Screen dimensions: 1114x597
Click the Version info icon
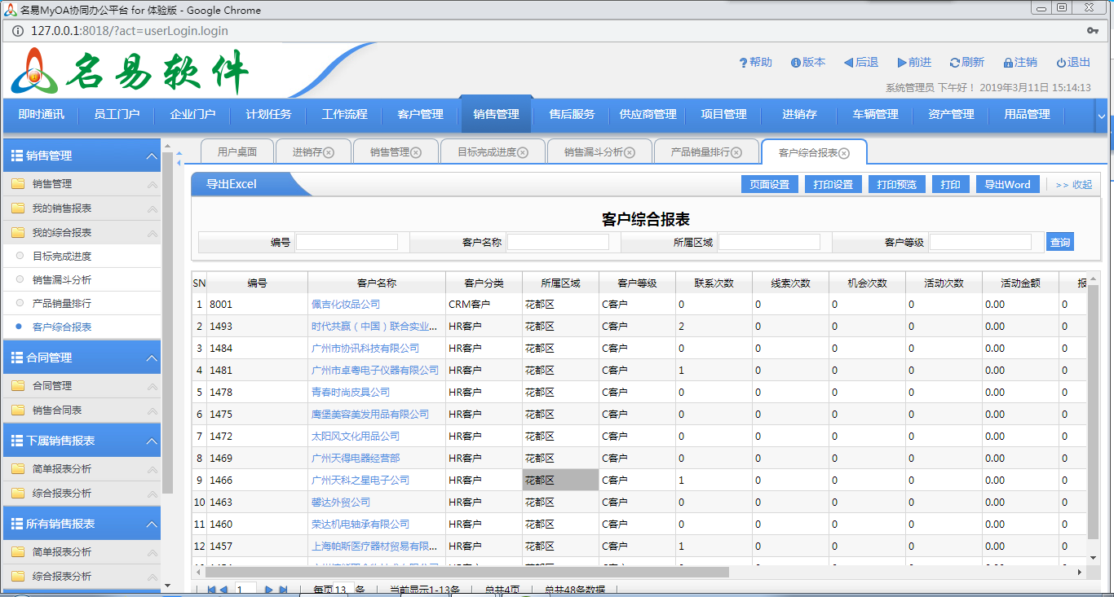pos(794,63)
